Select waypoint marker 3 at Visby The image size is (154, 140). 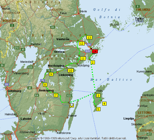[x=98, y=96]
